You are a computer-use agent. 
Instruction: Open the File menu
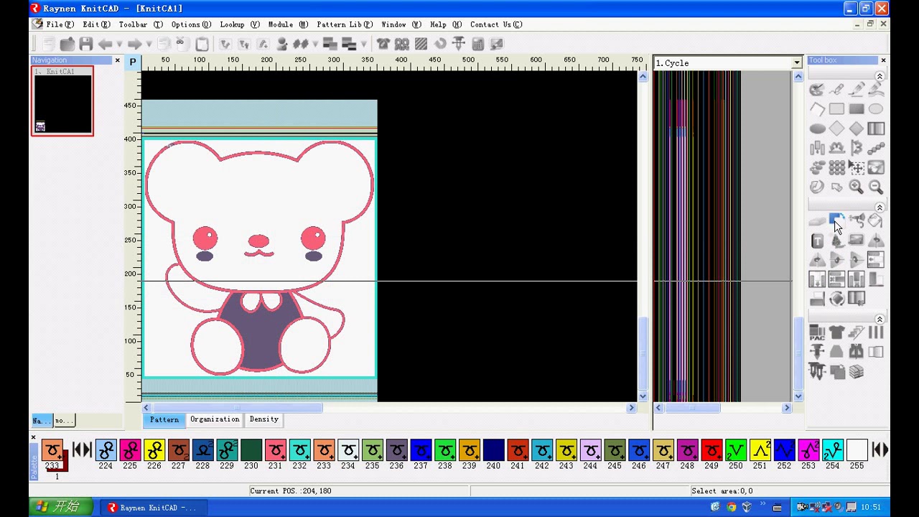pyautogui.click(x=60, y=24)
